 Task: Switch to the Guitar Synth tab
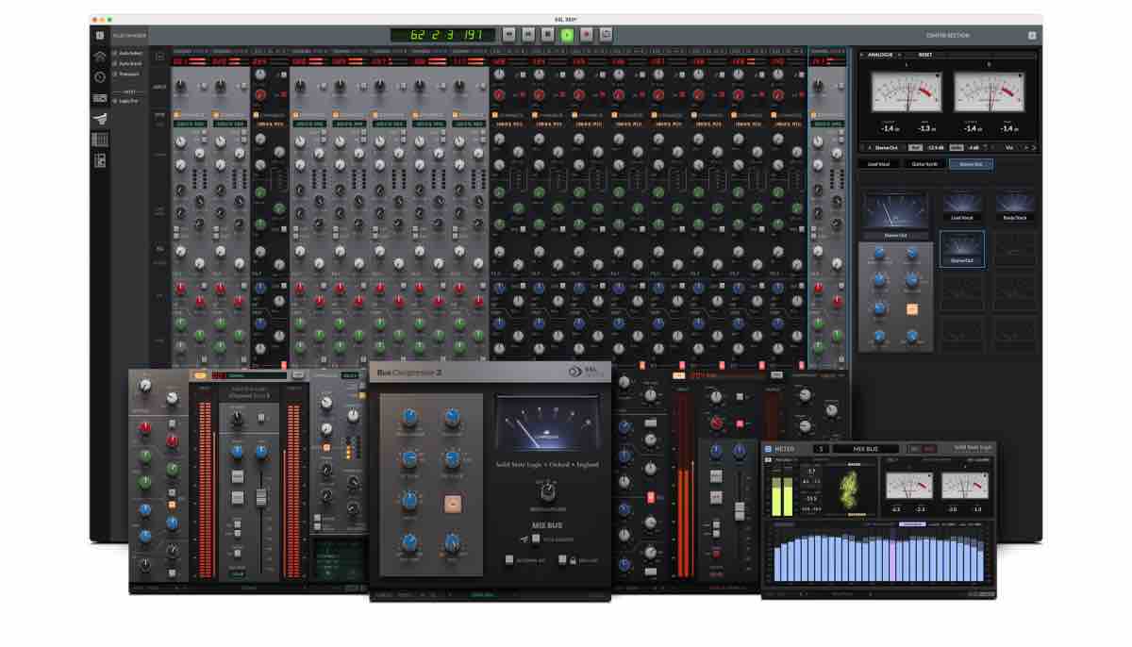(x=924, y=164)
